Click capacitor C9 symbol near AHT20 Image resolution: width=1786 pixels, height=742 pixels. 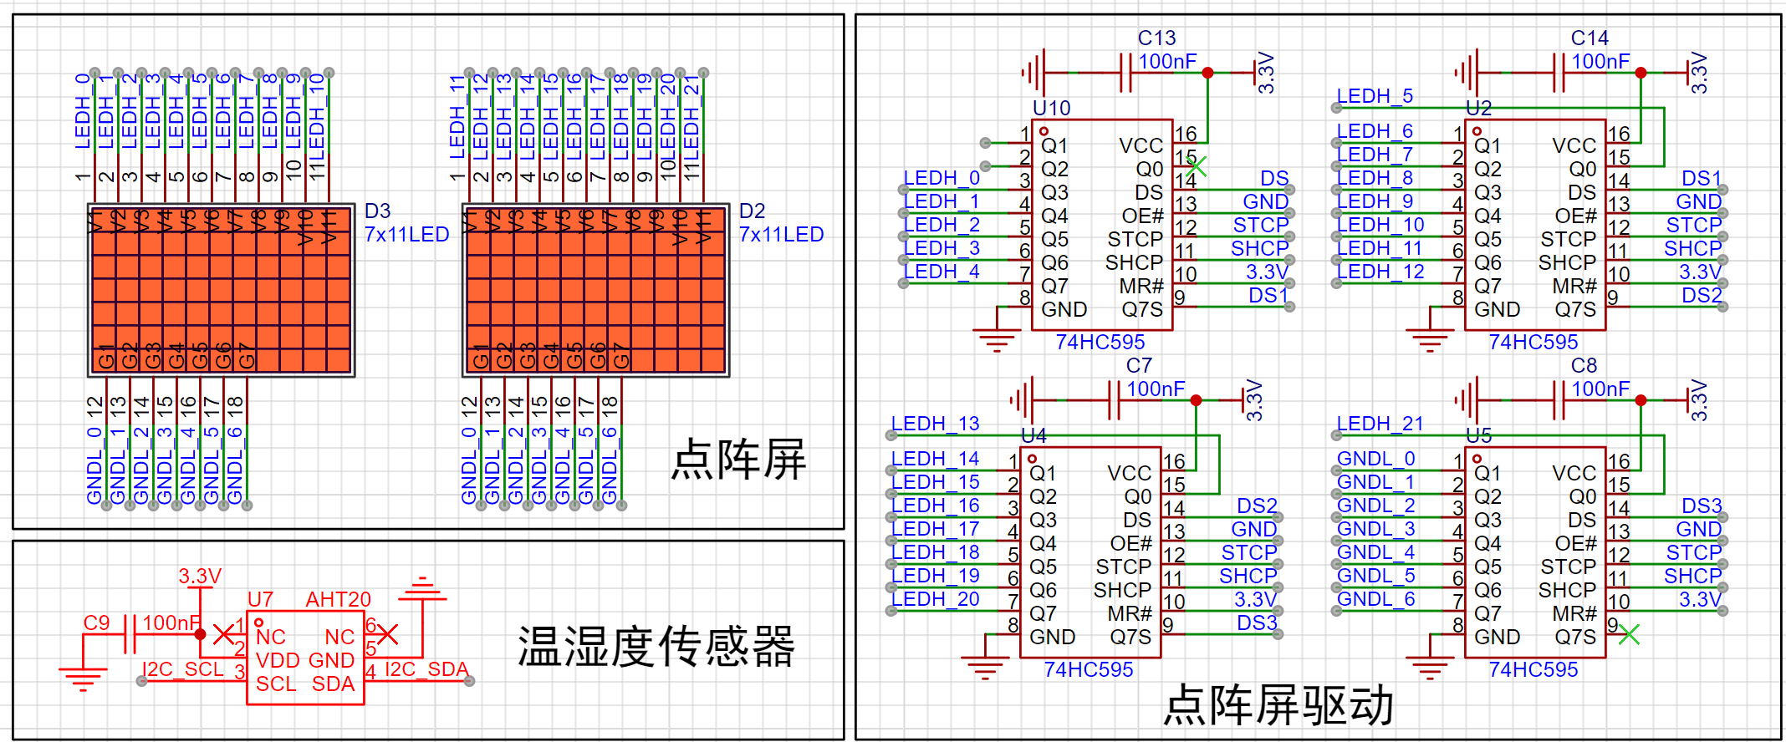(x=130, y=634)
